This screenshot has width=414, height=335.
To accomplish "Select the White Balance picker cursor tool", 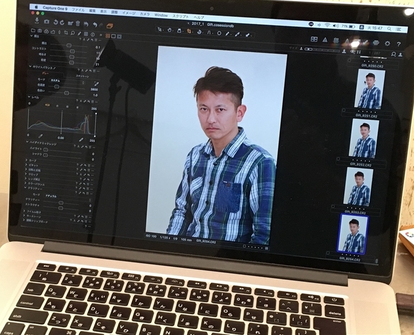I will (x=238, y=34).
